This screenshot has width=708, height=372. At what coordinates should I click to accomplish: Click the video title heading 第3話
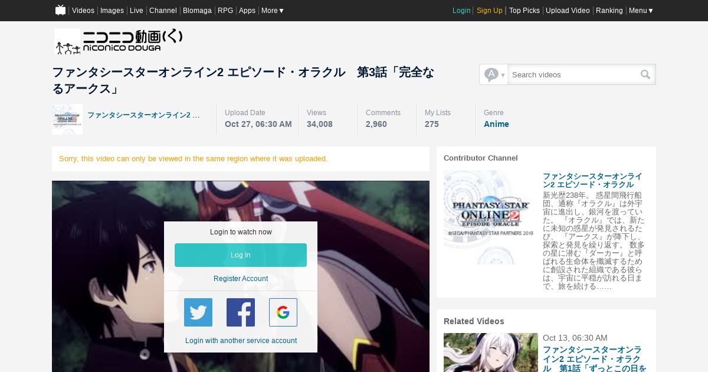(243, 80)
